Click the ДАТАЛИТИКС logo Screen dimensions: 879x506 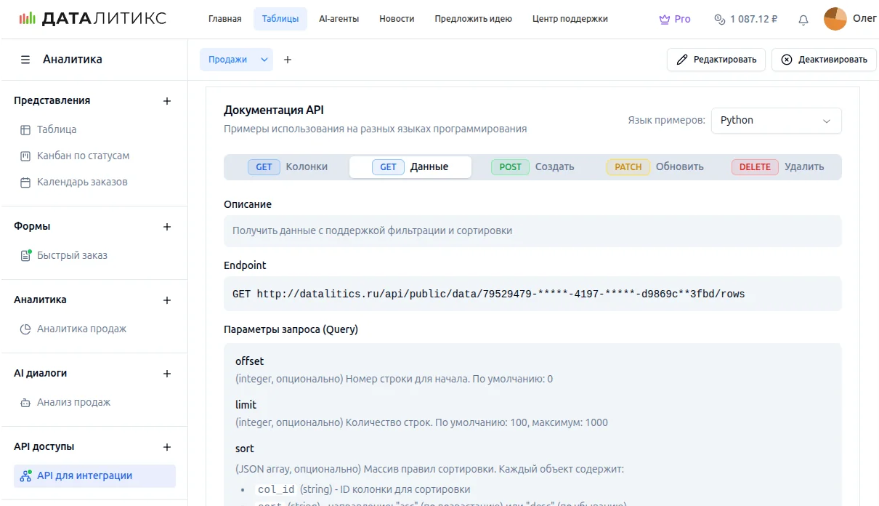tap(92, 19)
